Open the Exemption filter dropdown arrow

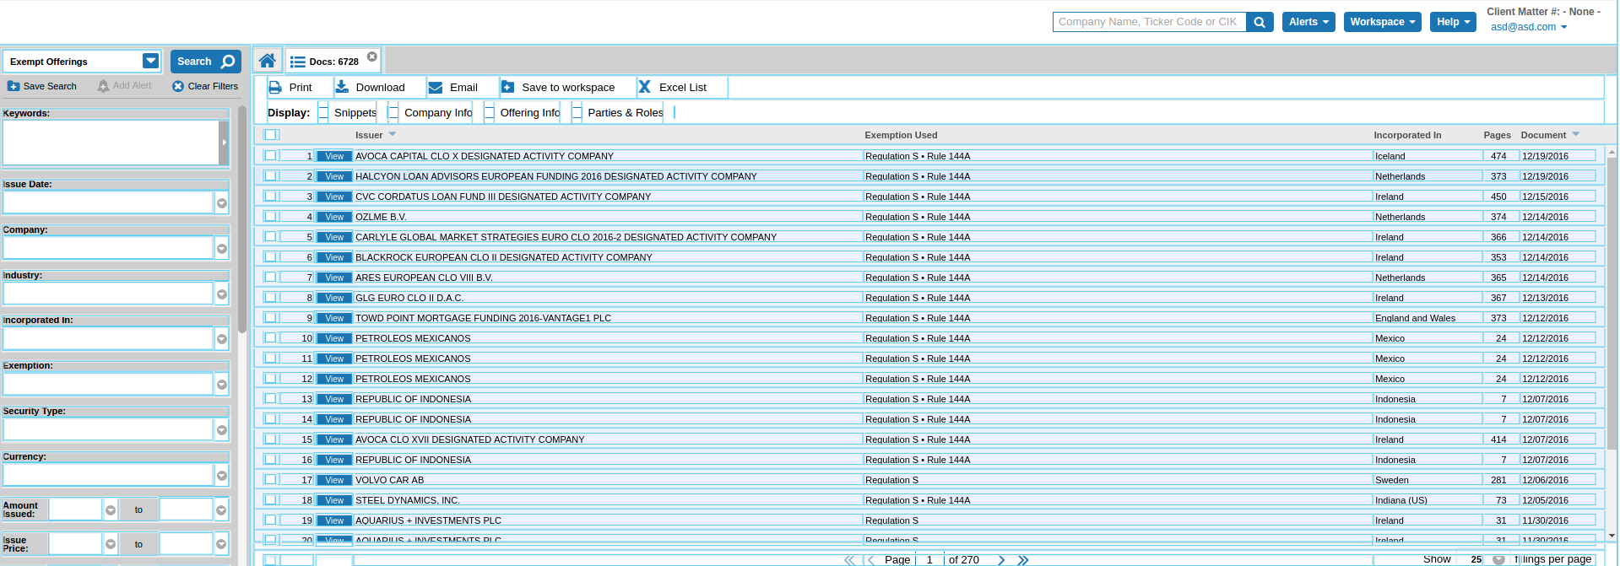[222, 384]
